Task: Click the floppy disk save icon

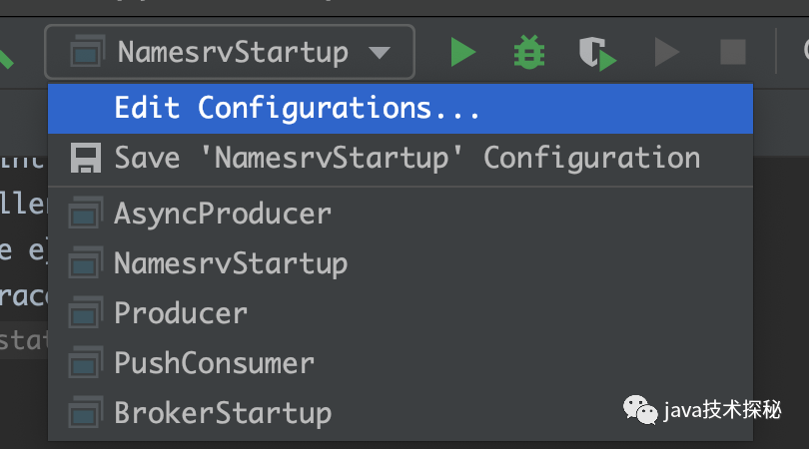Action: (x=86, y=159)
